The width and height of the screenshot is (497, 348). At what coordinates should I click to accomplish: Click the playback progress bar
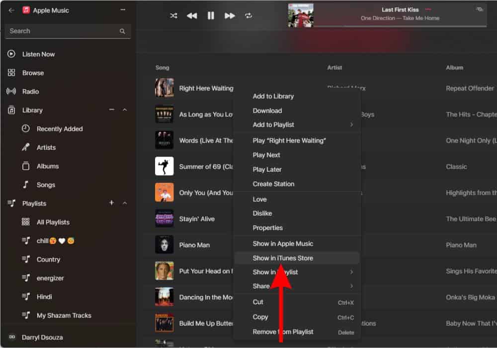click(x=400, y=26)
